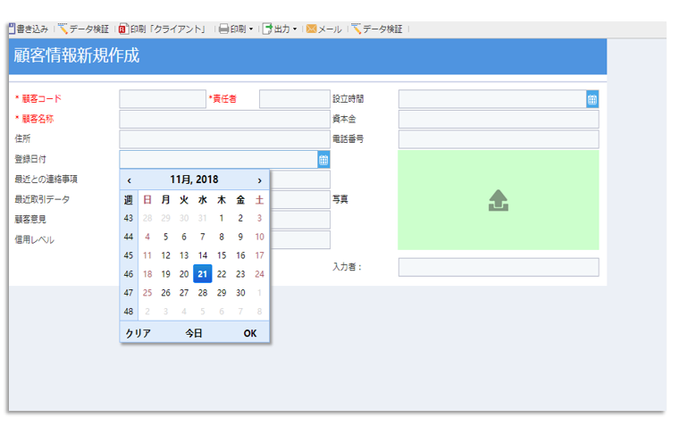Click the 11月, 2018 month header
Viewport: 679px width, 426px height.
pyautogui.click(x=194, y=180)
